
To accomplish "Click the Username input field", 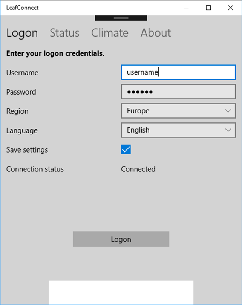I will click(x=178, y=72).
